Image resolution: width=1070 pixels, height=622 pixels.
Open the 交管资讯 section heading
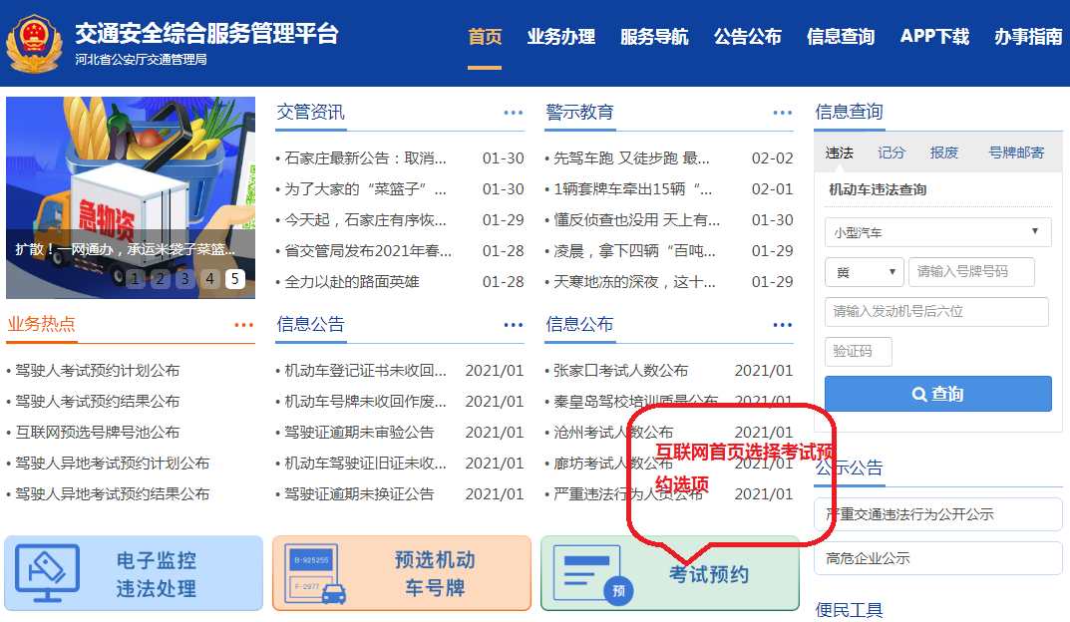pos(310,112)
